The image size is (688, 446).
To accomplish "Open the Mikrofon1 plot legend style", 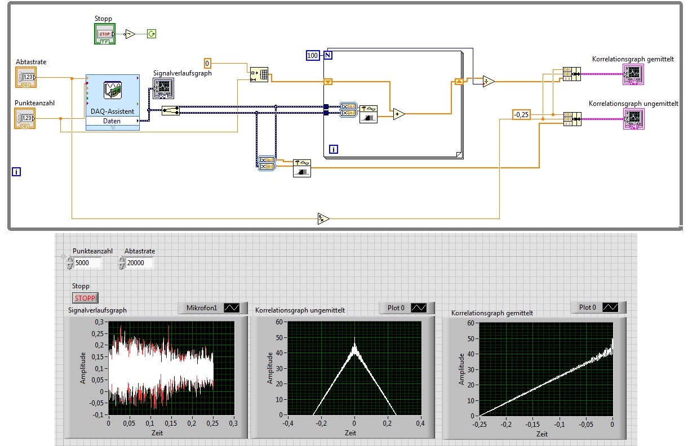I will click(232, 308).
